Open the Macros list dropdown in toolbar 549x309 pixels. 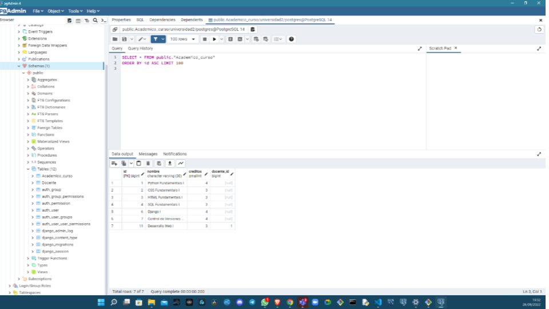(278, 39)
